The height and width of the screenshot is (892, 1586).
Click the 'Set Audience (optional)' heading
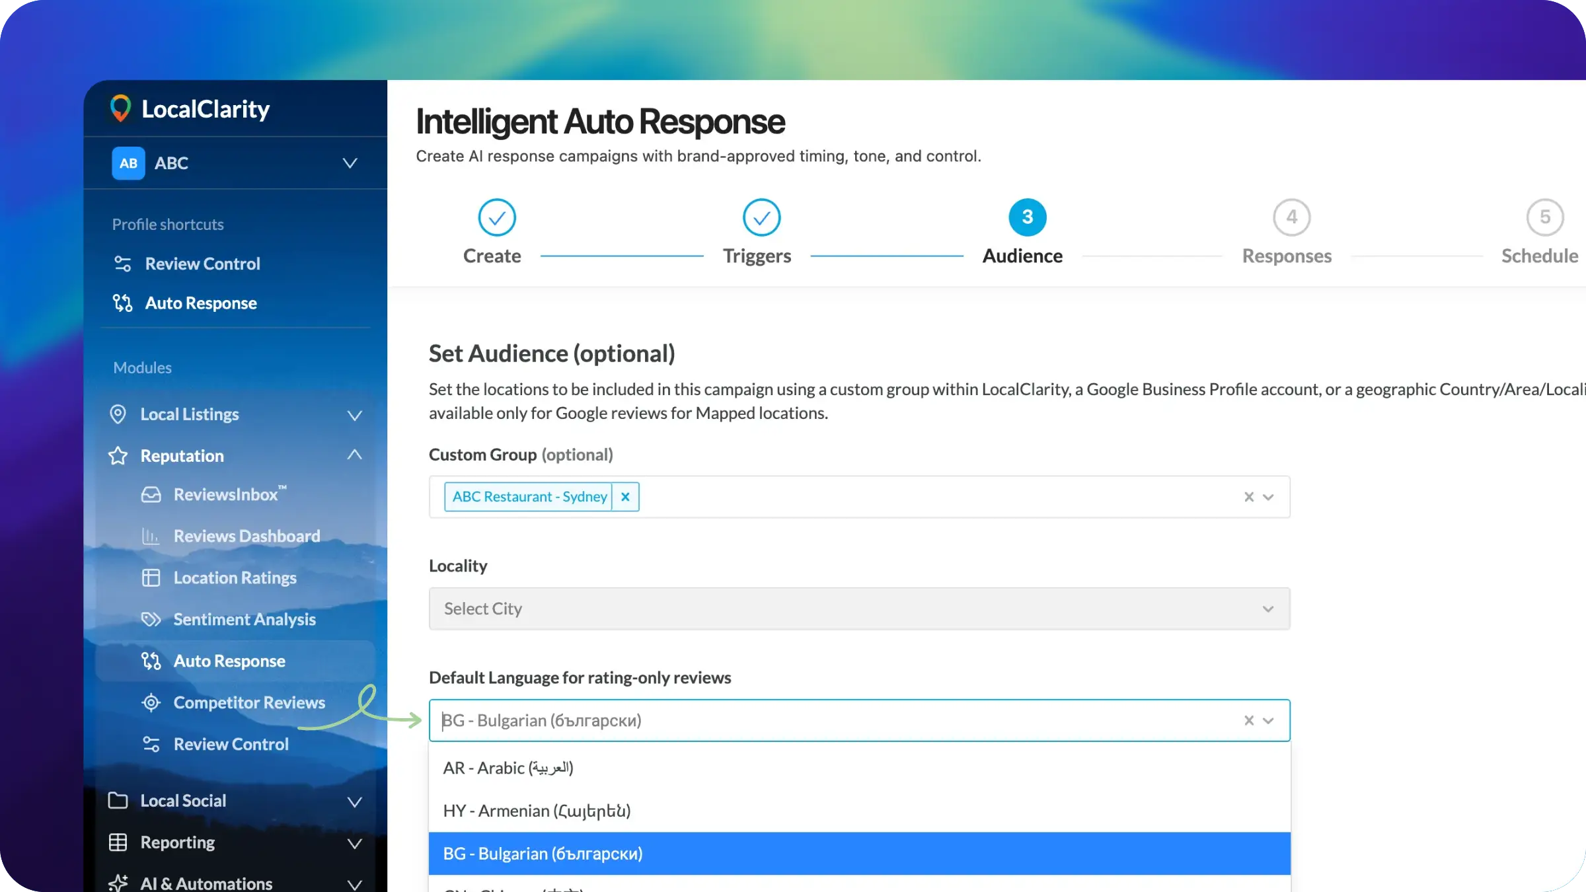[552, 354]
